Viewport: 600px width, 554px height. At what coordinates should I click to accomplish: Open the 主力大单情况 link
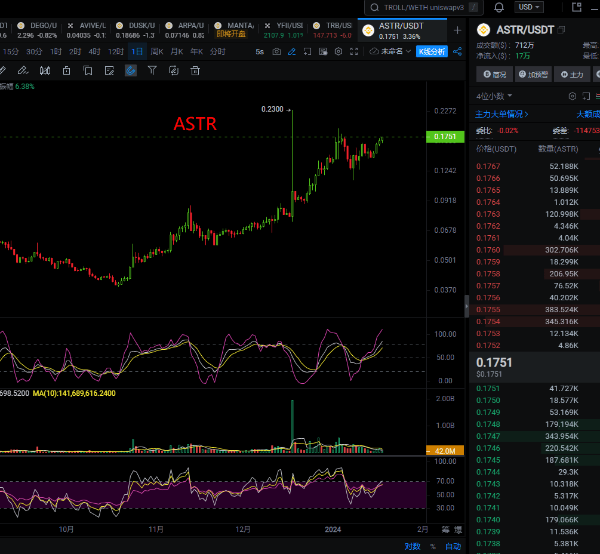tap(501, 114)
